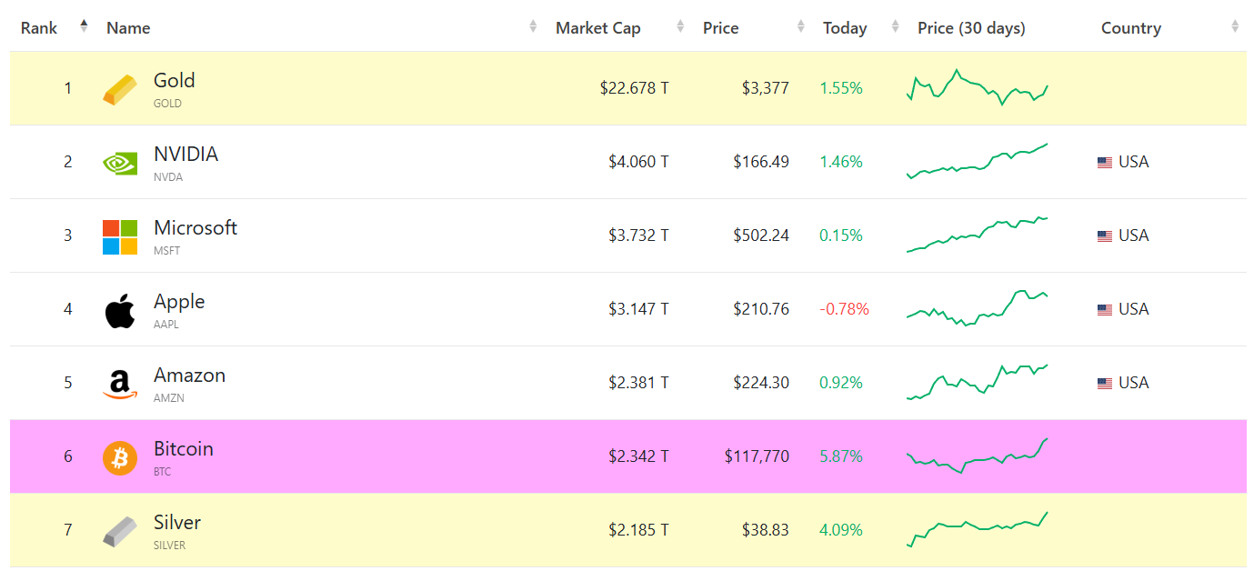Click Apple's market cap $3.147 T
The height and width of the screenshot is (571, 1254).
[639, 309]
